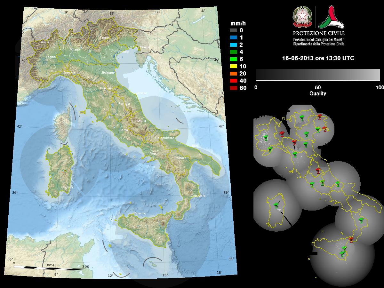Click the light blue 2 mm/h legend swatch
The height and width of the screenshot is (288, 384).
[x=233, y=45]
